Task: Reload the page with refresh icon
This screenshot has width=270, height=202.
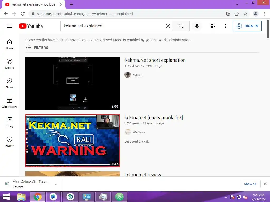Action: (x=23, y=14)
